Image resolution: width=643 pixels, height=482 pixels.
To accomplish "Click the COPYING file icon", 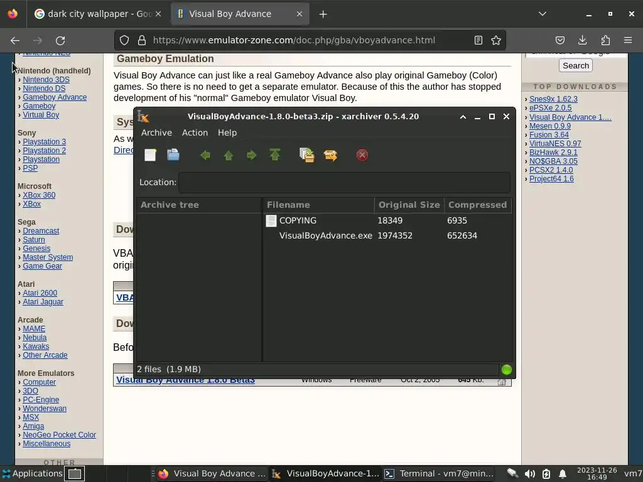I will 271,220.
